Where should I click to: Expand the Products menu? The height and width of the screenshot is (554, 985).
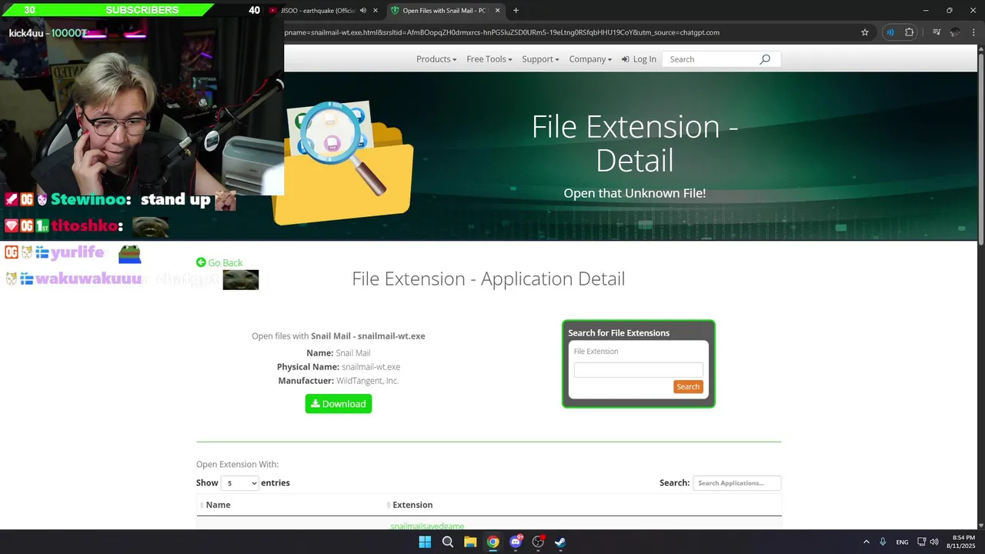click(436, 59)
